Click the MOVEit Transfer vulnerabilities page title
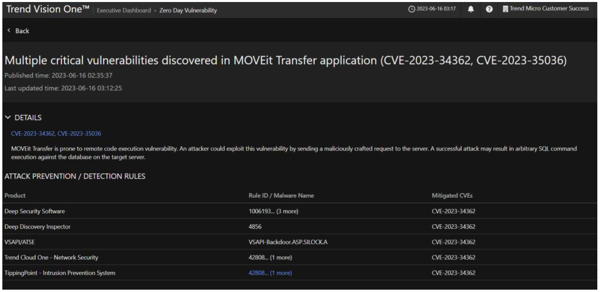 [x=286, y=60]
